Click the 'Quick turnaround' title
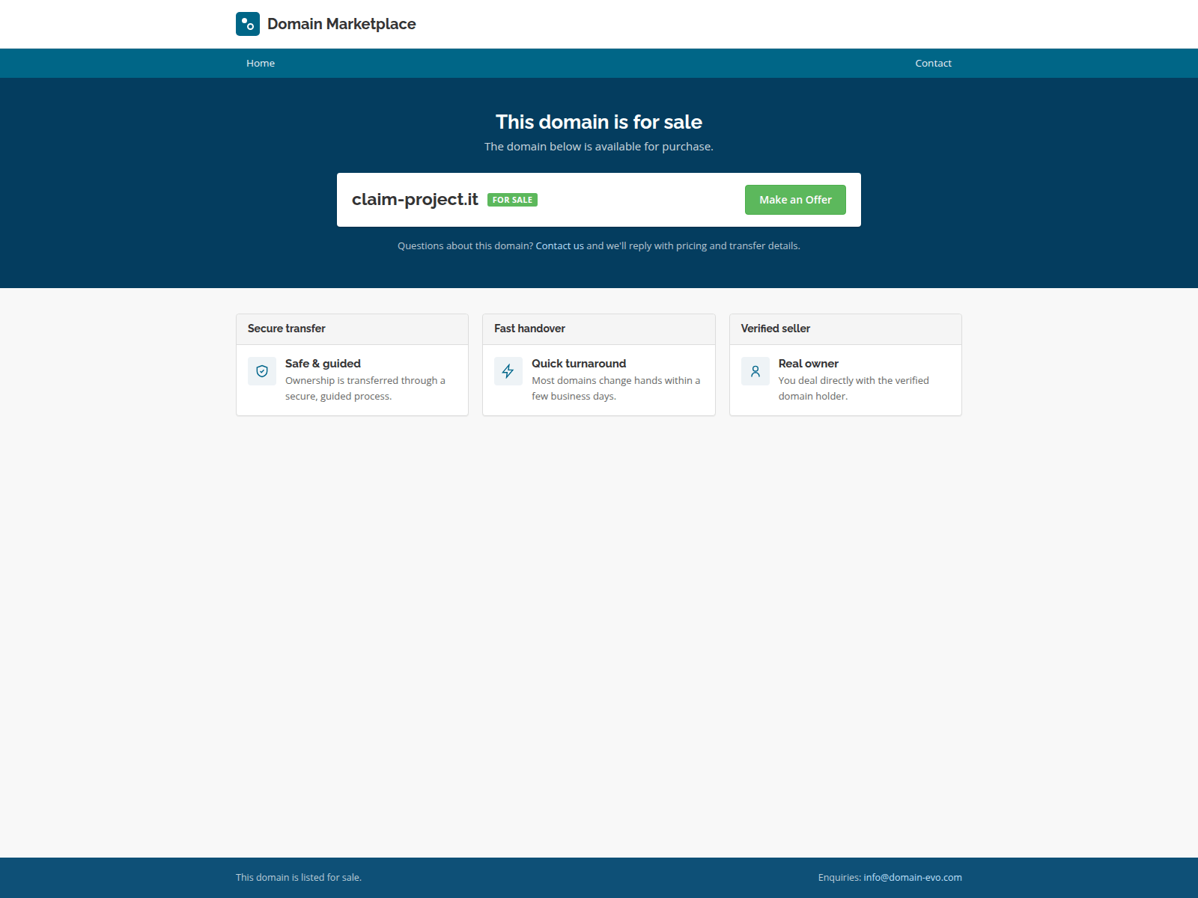 pyautogui.click(x=579, y=364)
